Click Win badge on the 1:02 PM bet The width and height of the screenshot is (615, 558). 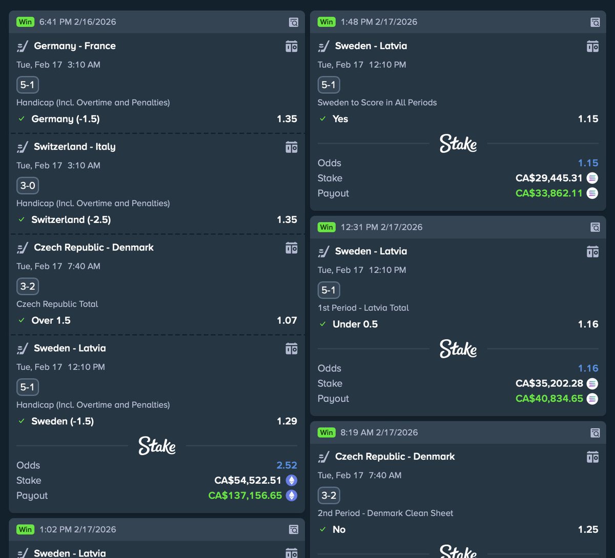tap(25, 529)
